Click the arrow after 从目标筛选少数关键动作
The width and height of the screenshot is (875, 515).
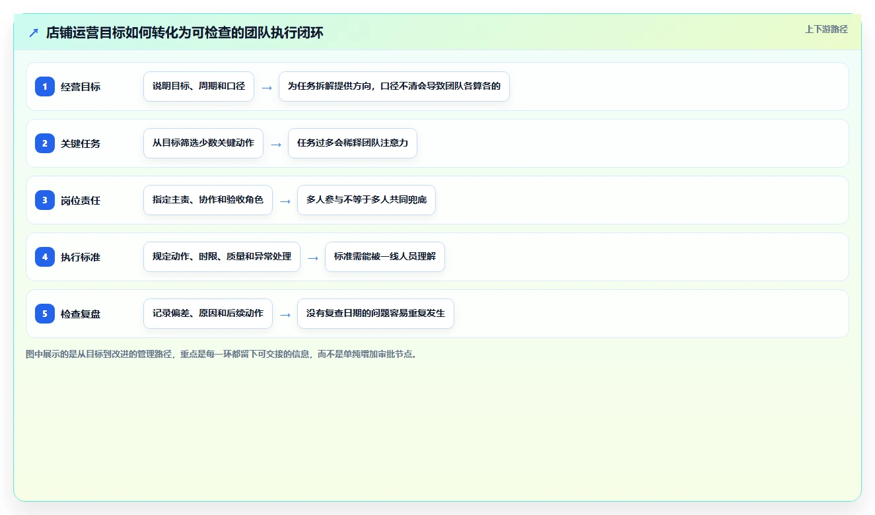(276, 144)
